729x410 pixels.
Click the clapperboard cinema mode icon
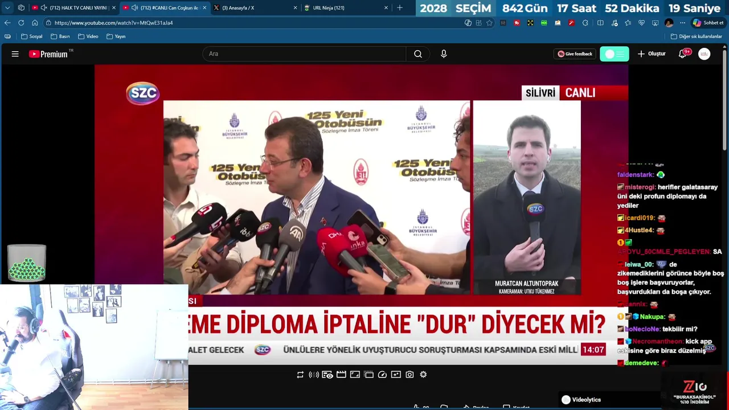[x=341, y=375]
